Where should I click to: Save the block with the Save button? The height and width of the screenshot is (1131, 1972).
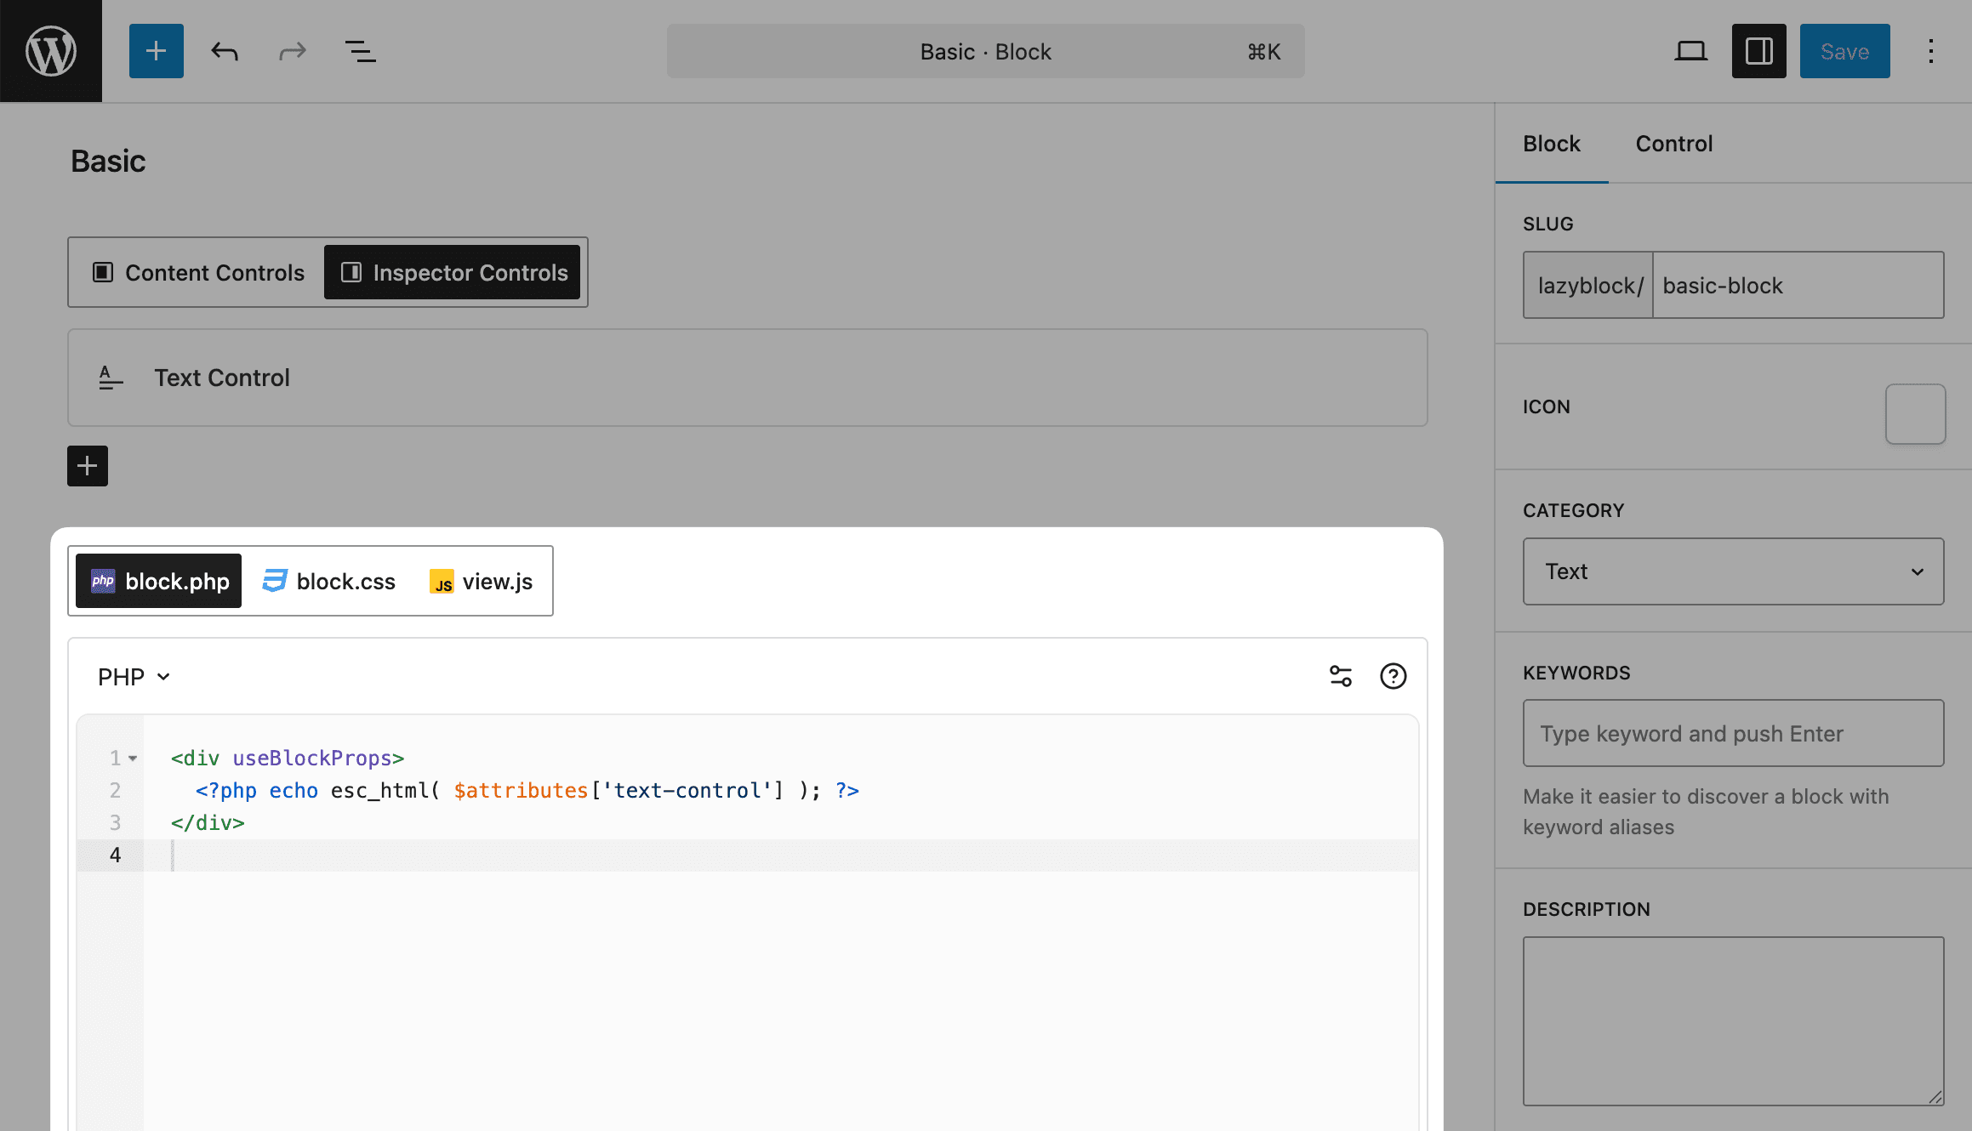coord(1844,50)
